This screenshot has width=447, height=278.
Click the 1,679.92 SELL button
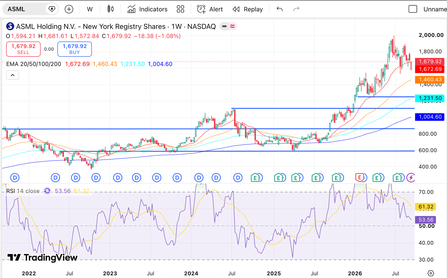[23, 49]
